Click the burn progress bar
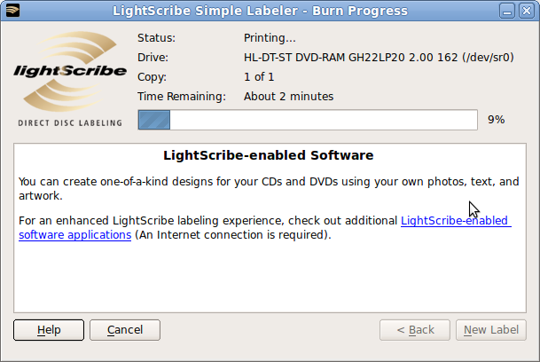540x362 pixels. (309, 120)
